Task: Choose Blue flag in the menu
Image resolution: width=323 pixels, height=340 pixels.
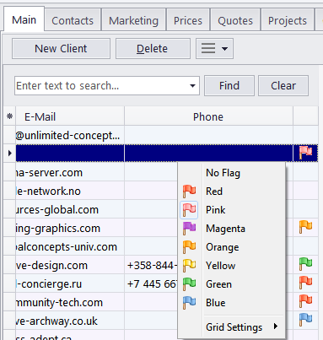Action: (232, 303)
